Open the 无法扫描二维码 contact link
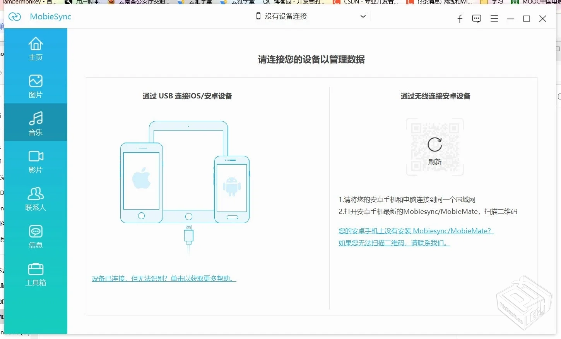 click(394, 243)
